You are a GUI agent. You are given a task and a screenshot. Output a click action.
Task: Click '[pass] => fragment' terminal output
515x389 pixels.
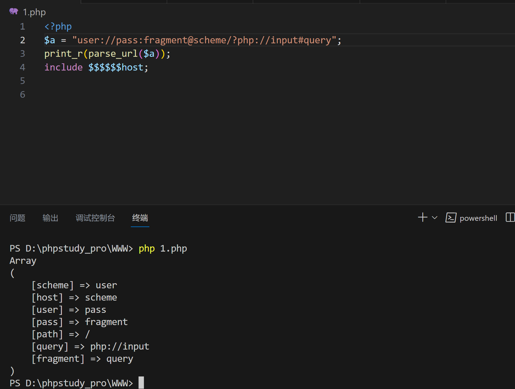[80, 322]
